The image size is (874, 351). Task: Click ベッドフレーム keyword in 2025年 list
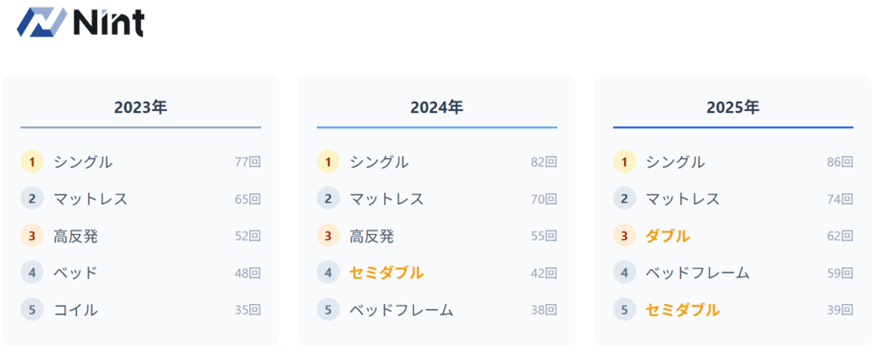[x=697, y=273]
